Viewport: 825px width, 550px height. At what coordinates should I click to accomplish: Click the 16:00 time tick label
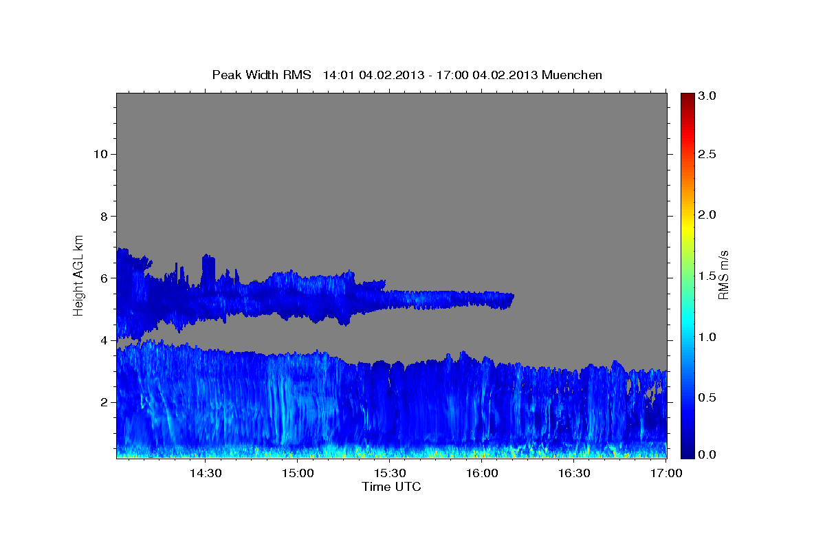click(x=482, y=473)
